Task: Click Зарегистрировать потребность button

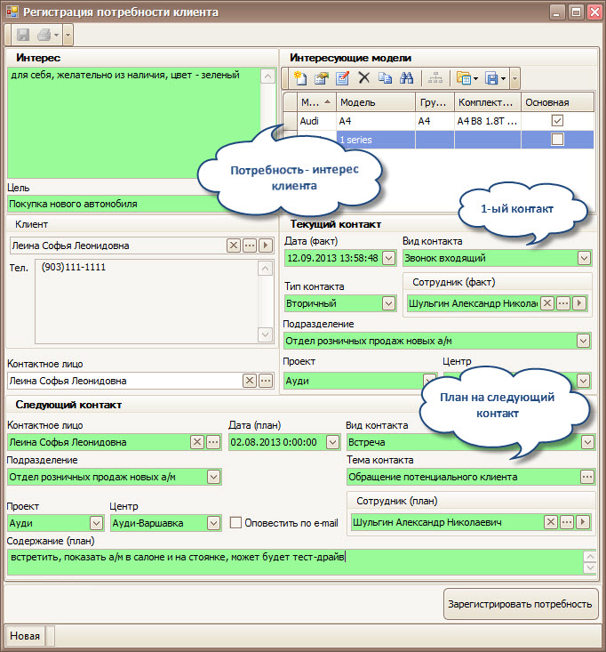Action: (x=520, y=604)
